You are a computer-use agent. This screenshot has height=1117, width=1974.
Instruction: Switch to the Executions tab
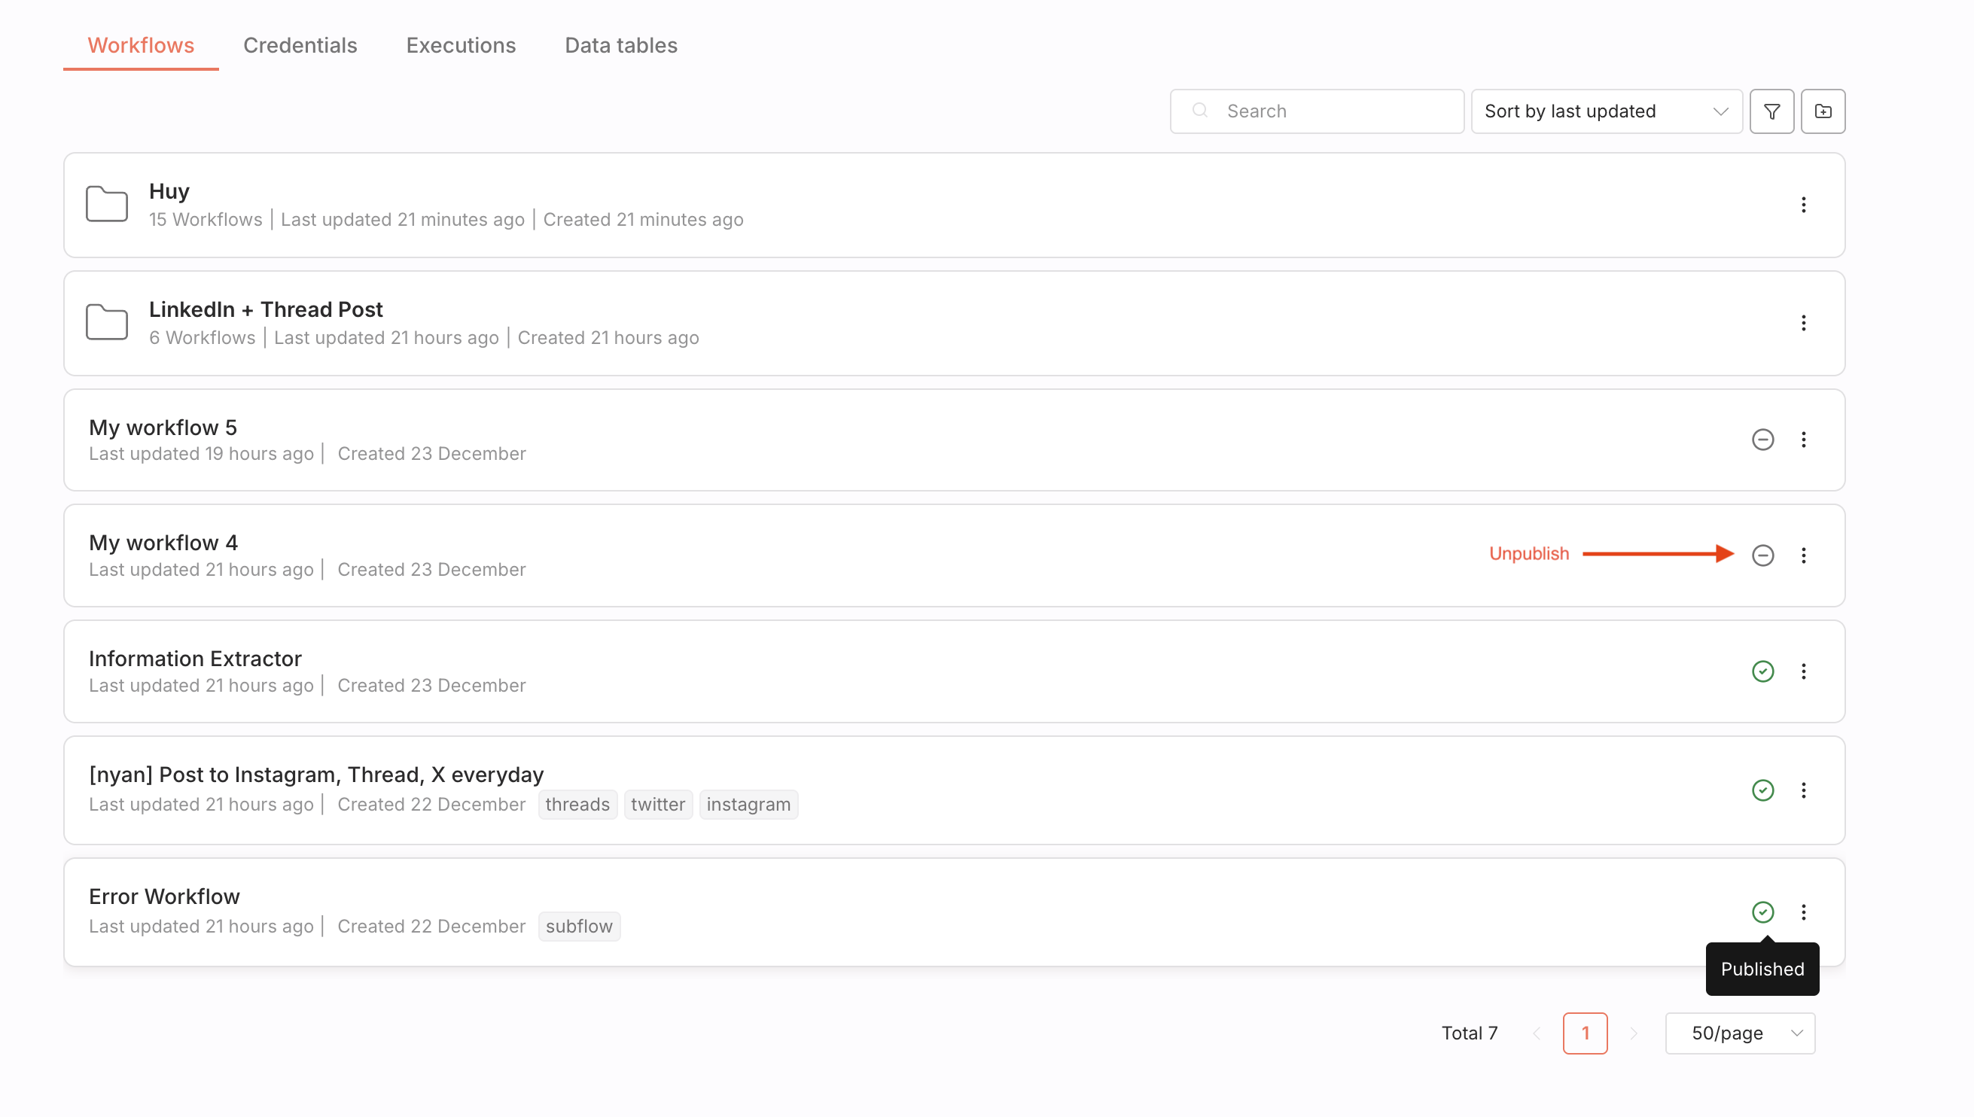[x=460, y=45]
